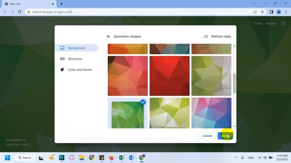Click the background list scroll up arrow

pyautogui.click(x=235, y=46)
